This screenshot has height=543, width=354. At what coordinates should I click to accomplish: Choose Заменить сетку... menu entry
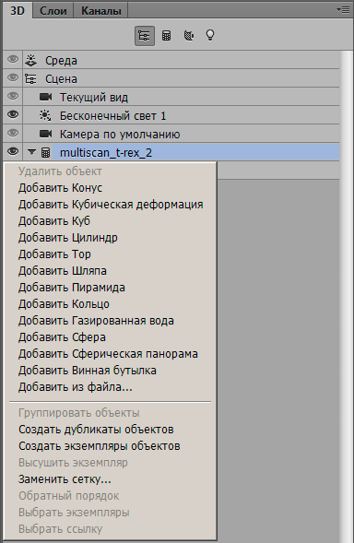[110, 479]
